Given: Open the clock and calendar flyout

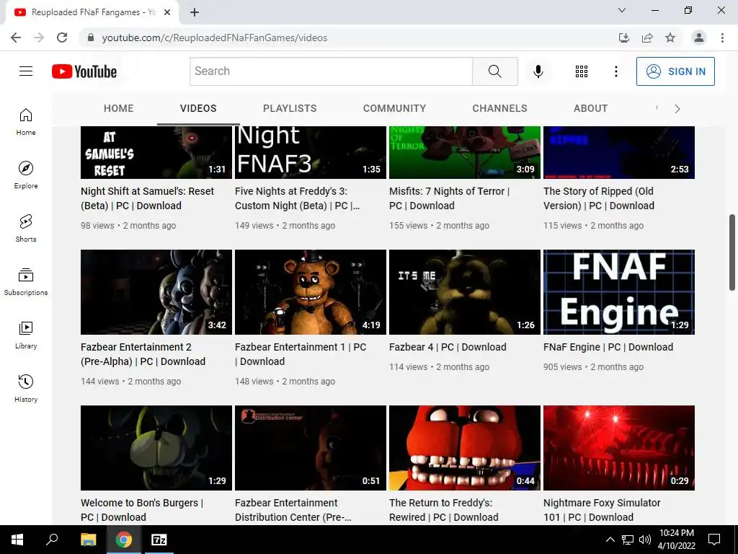Looking at the screenshot, I should [x=676, y=540].
